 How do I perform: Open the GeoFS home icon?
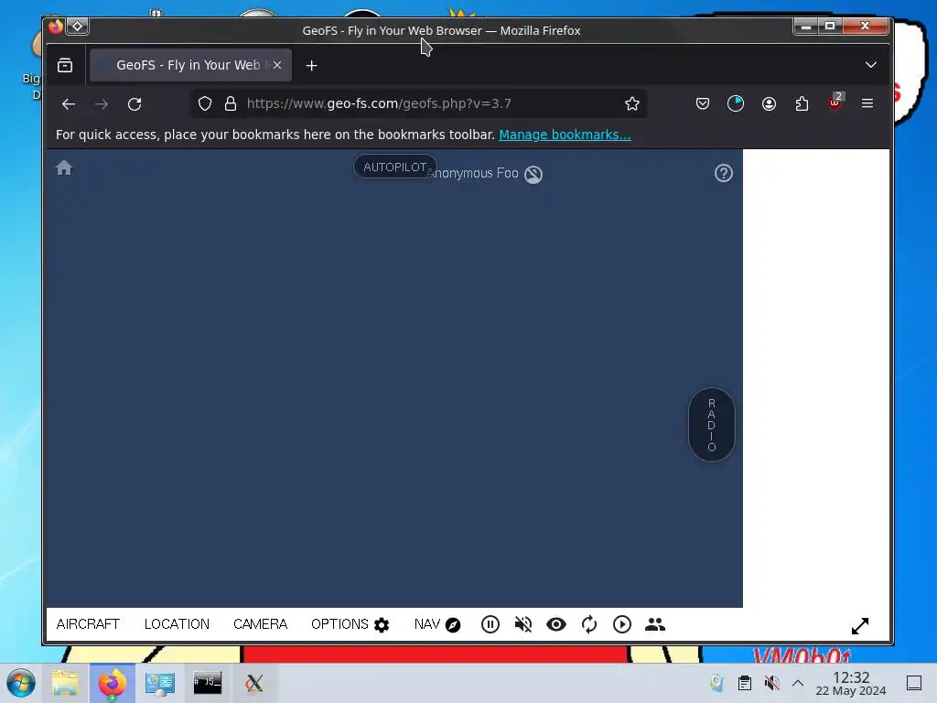coord(64,168)
